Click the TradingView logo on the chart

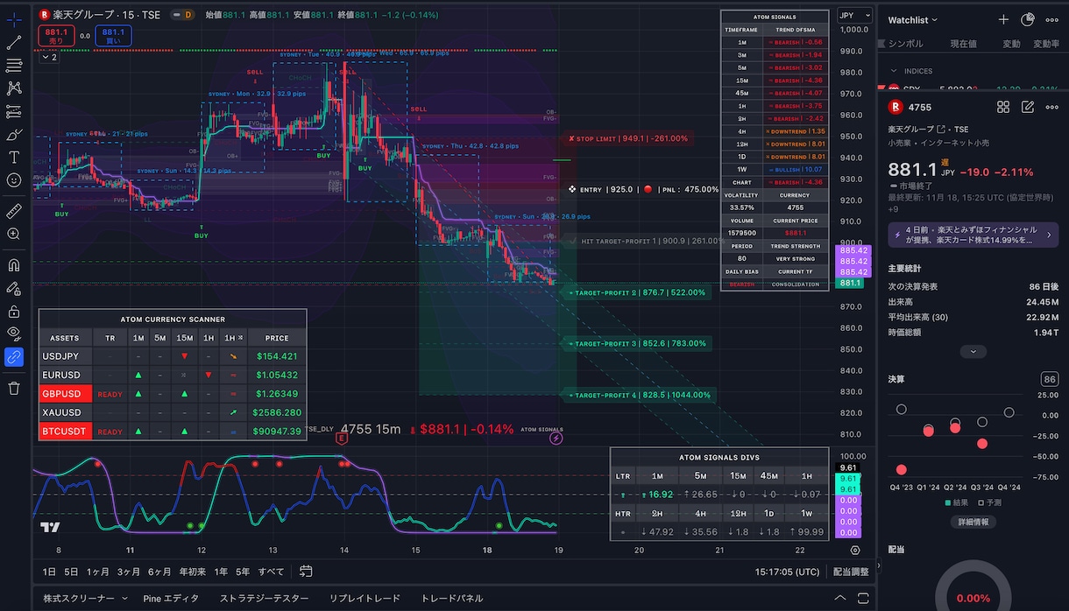click(50, 527)
